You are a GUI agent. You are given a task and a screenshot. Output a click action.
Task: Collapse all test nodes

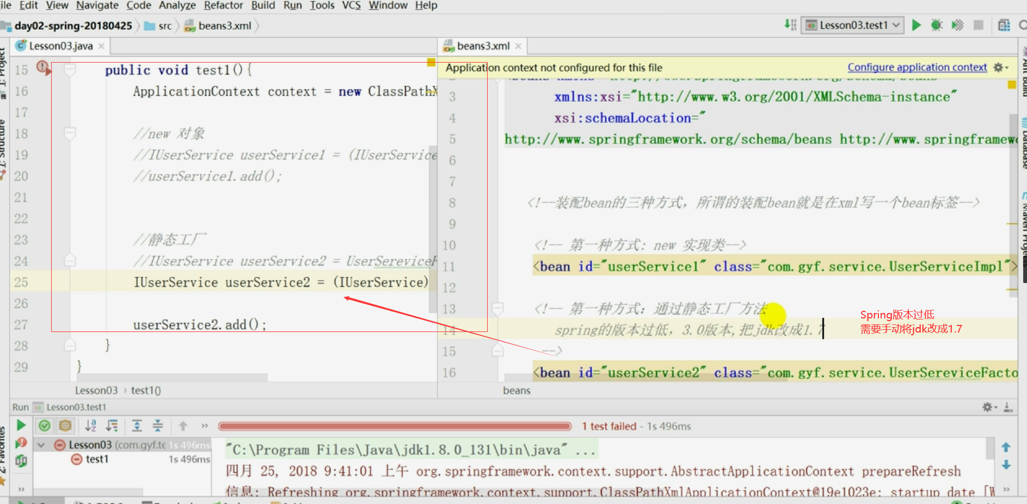pyautogui.click(x=158, y=426)
